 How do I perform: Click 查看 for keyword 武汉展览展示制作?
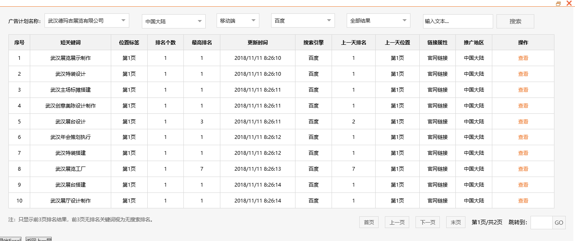tap(523, 58)
